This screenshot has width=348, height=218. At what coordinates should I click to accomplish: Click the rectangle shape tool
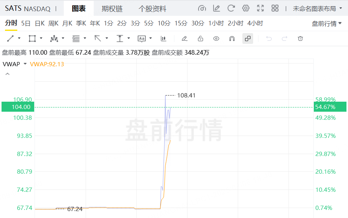point(32,39)
